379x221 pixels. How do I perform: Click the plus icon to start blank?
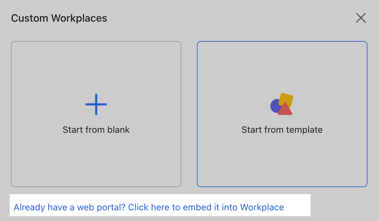click(x=96, y=104)
